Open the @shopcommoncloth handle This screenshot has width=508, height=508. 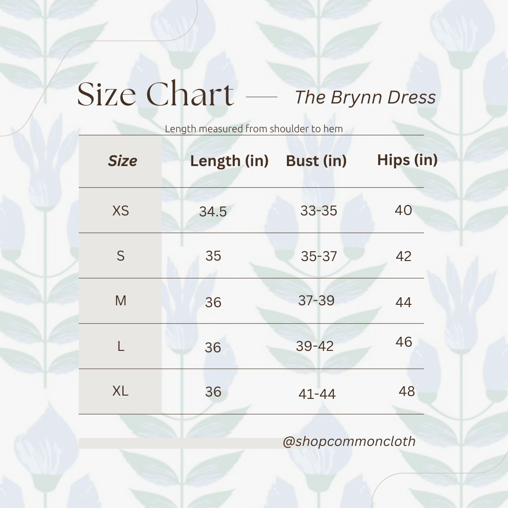pyautogui.click(x=349, y=441)
